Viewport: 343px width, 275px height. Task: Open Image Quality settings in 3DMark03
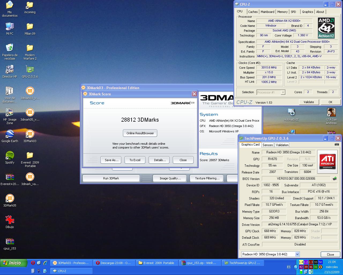(170, 178)
